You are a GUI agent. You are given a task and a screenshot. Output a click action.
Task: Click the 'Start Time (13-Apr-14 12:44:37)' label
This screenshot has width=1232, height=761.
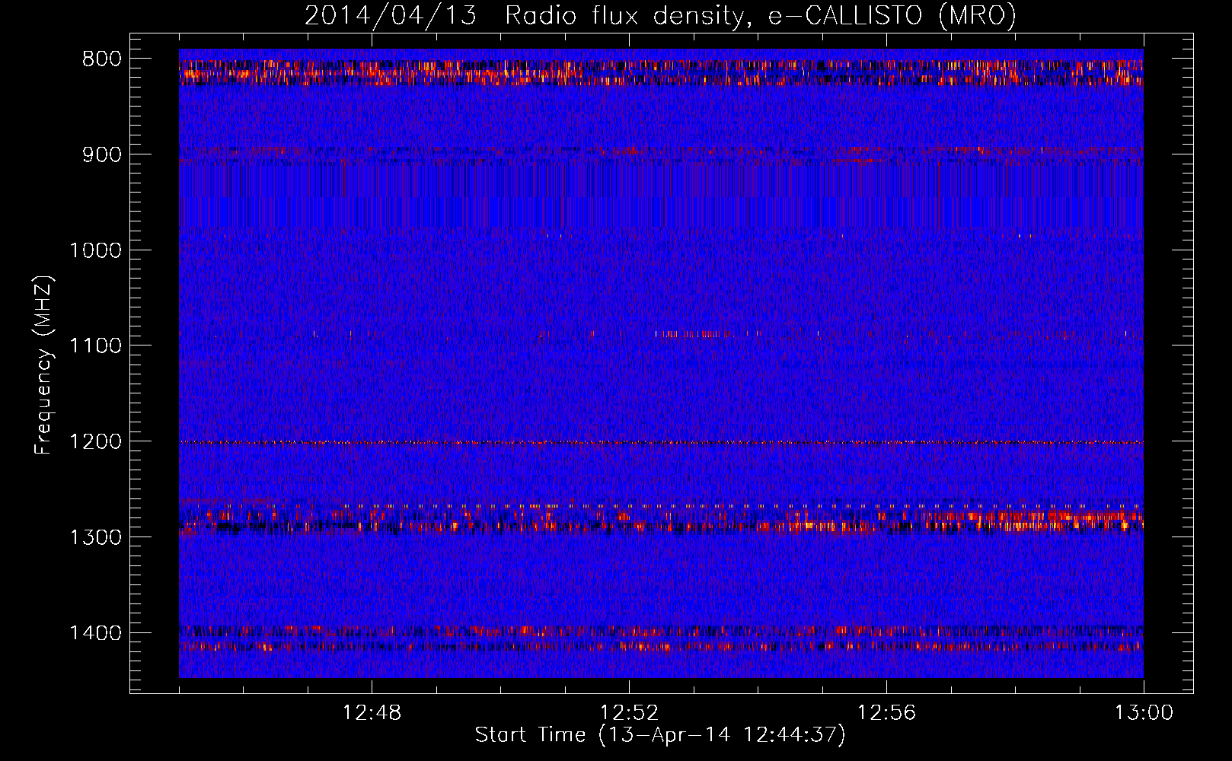(x=660, y=735)
